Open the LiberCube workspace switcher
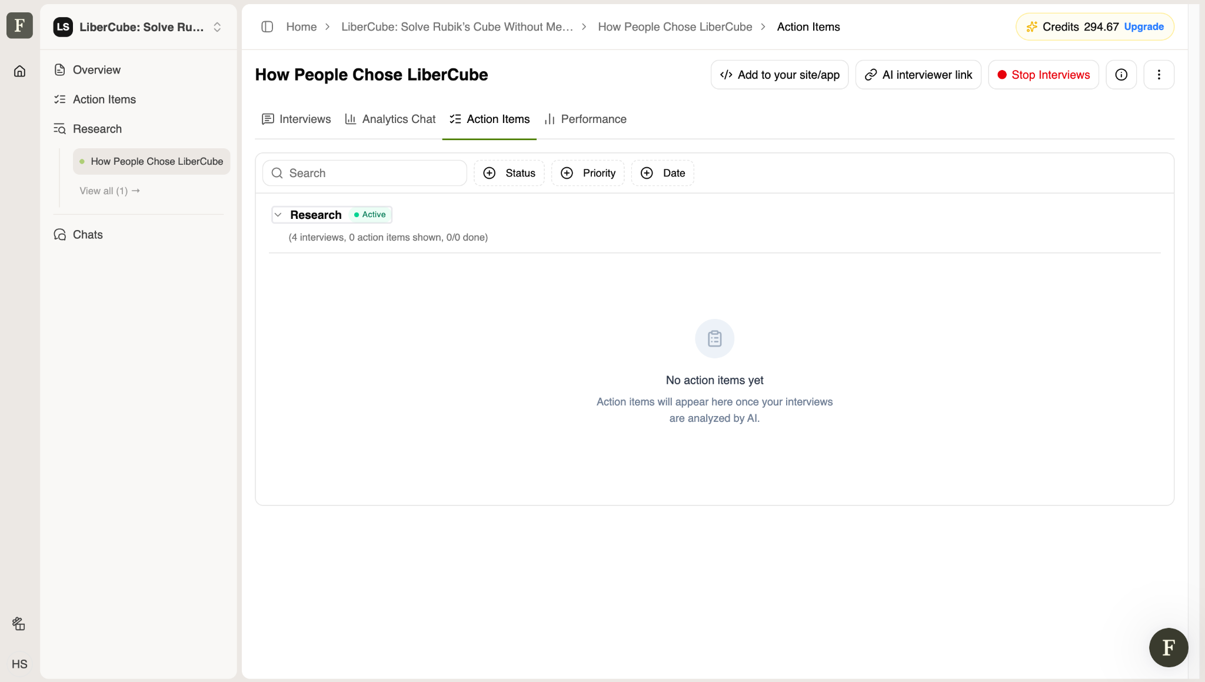 pyautogui.click(x=139, y=27)
